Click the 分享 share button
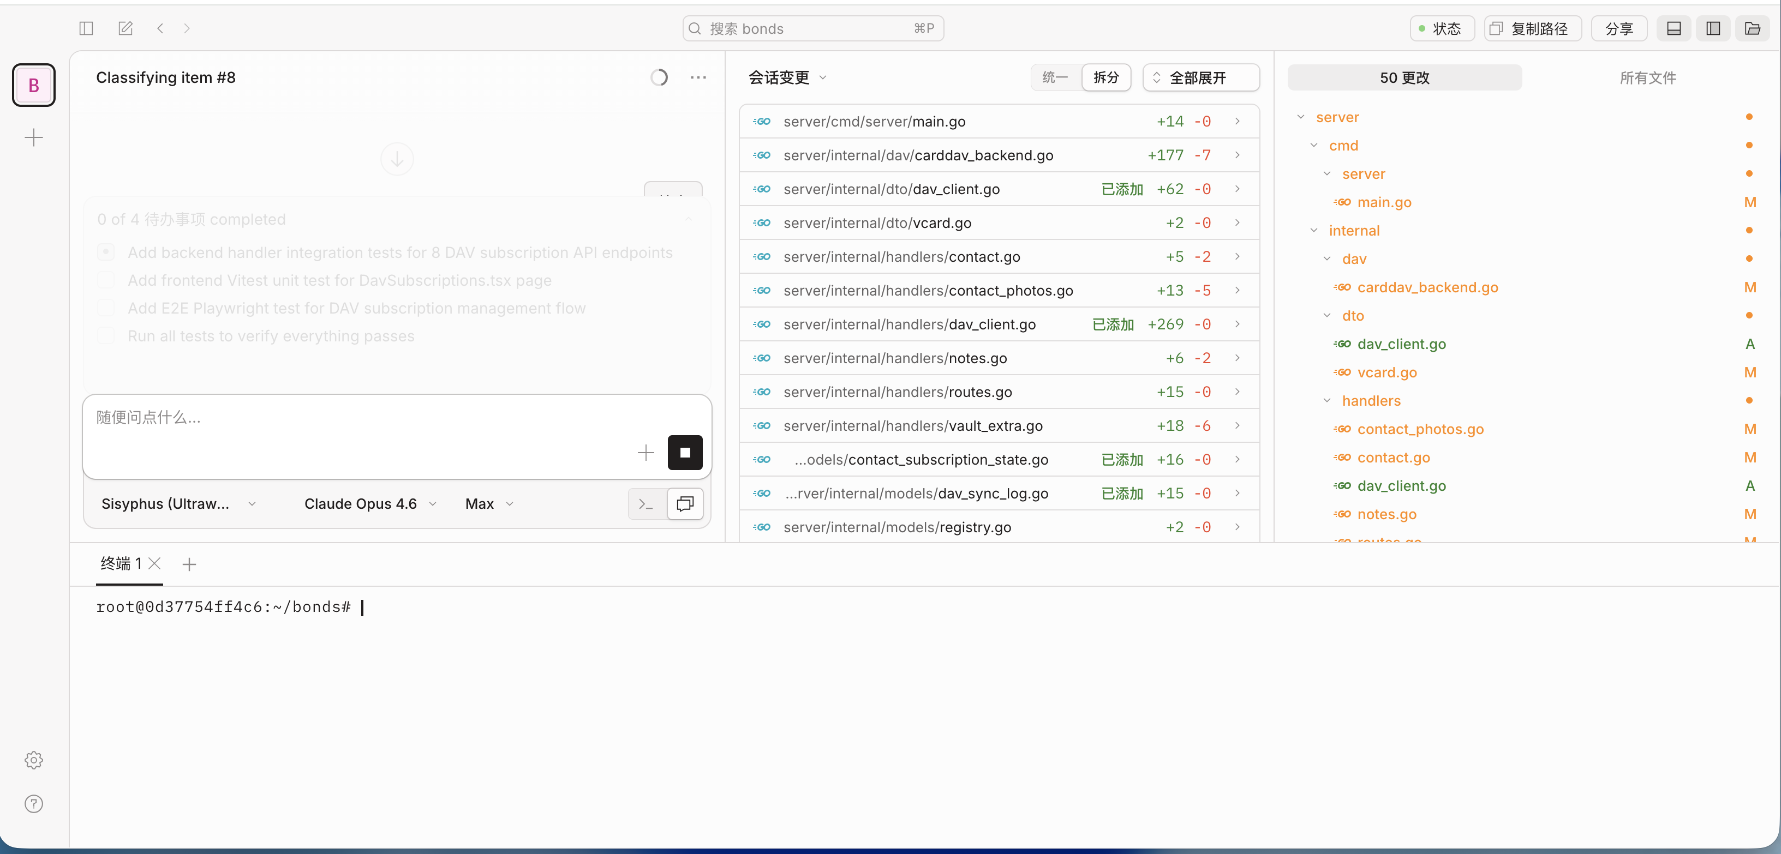 tap(1618, 28)
